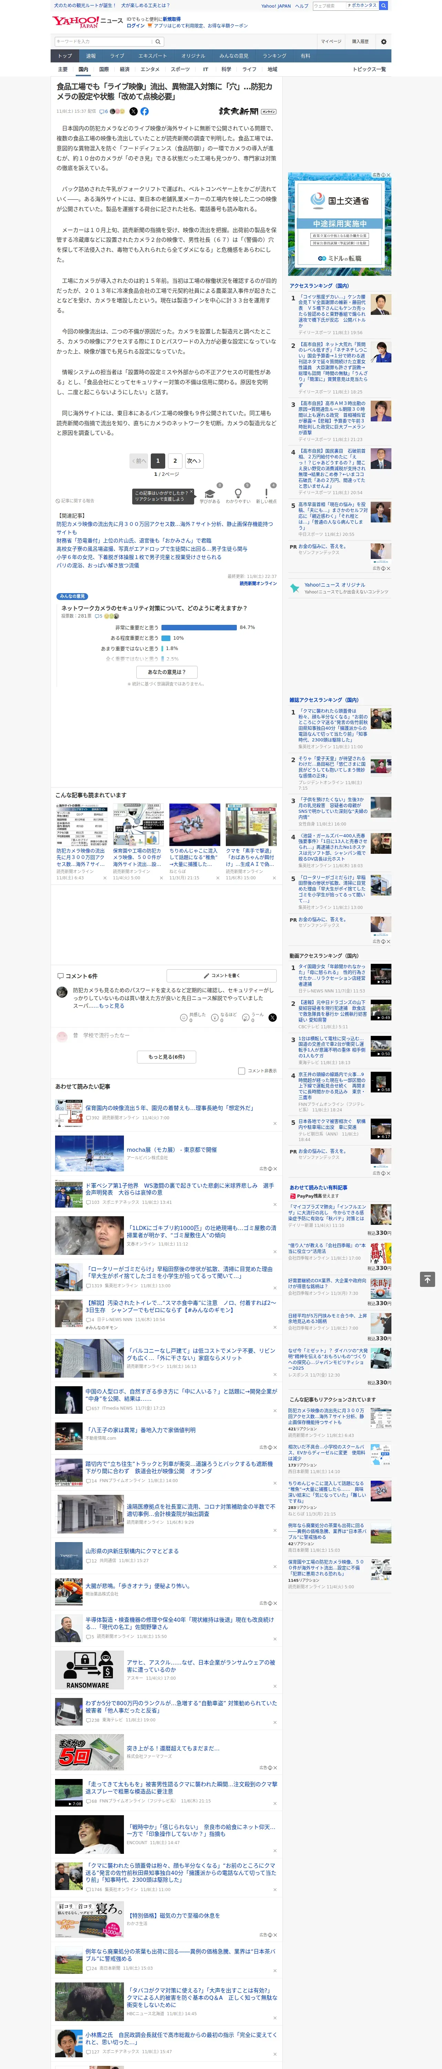Open the settings gear icon

pos(383,41)
